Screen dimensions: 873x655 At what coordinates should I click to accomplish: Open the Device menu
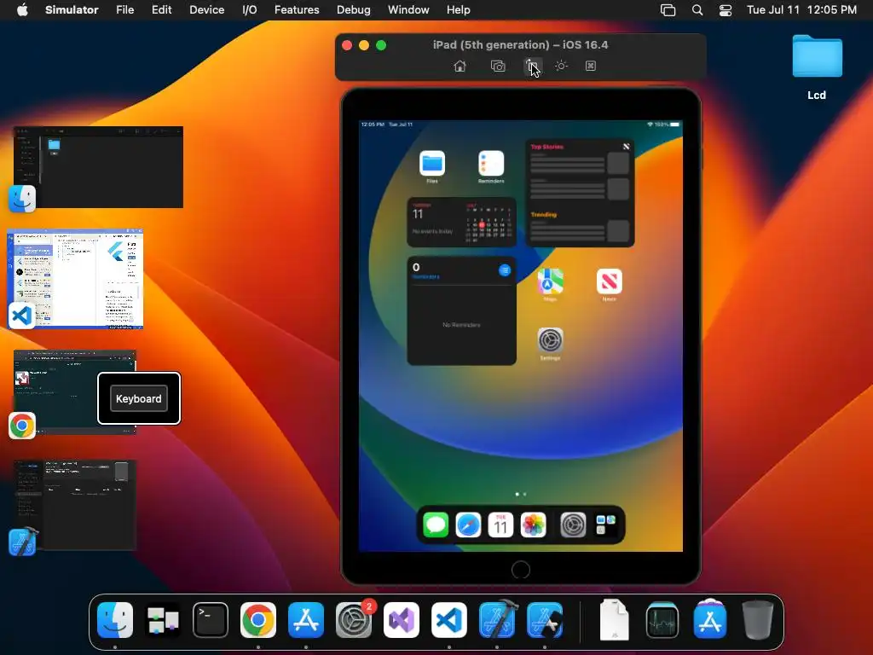click(206, 10)
